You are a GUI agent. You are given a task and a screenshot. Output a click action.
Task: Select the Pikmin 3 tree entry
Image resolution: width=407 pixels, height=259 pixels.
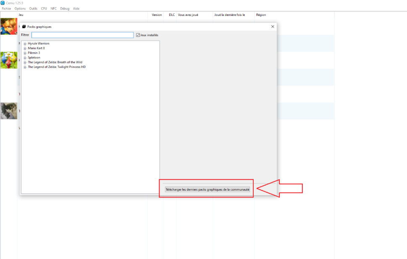(x=34, y=53)
